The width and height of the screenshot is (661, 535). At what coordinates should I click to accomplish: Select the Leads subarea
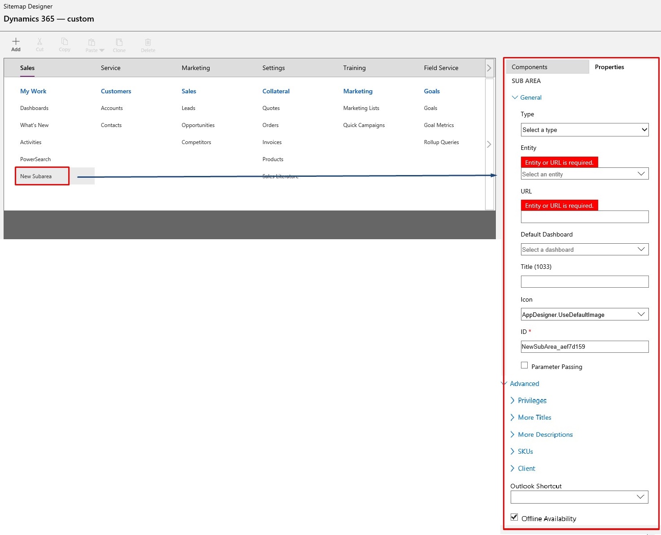[188, 108]
